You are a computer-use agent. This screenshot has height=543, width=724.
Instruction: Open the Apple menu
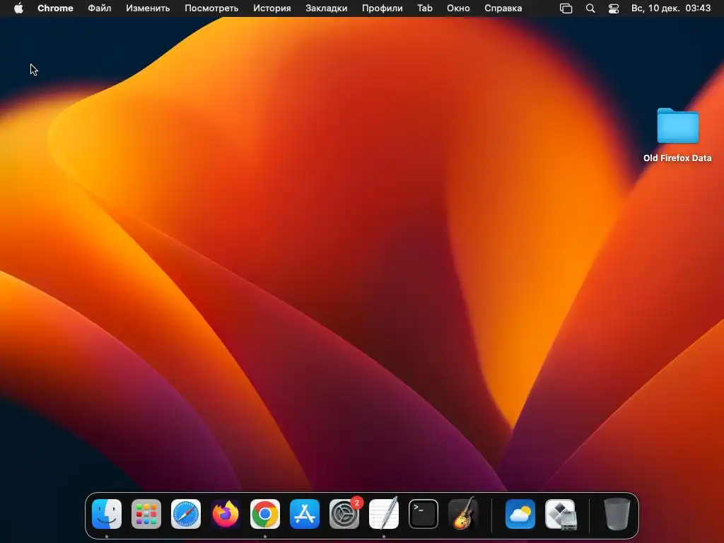[x=18, y=8]
